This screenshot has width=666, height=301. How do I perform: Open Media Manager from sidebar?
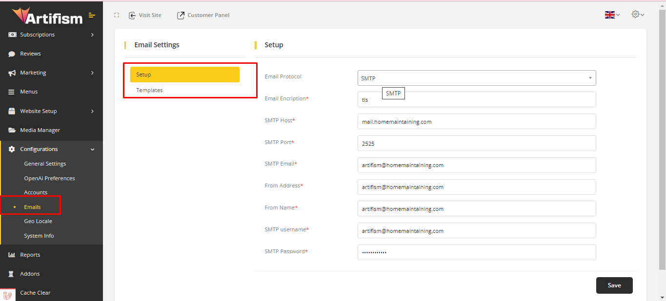(x=40, y=130)
